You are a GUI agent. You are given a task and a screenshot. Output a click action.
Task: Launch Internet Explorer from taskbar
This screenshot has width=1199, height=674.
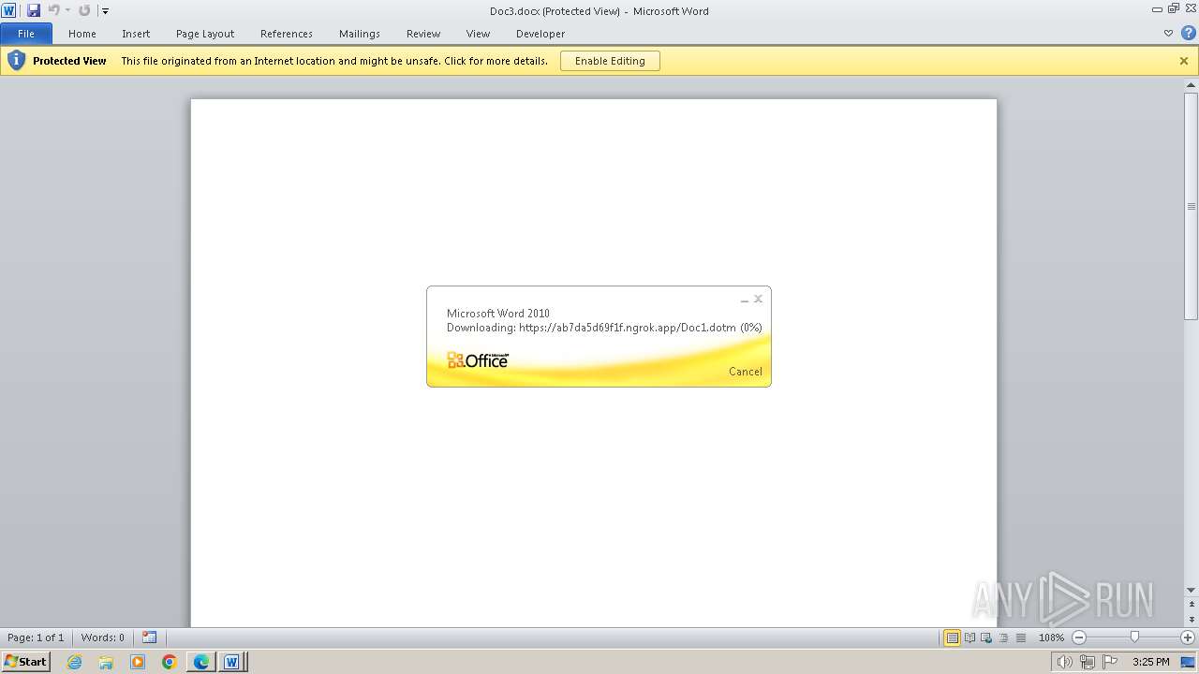tap(75, 662)
